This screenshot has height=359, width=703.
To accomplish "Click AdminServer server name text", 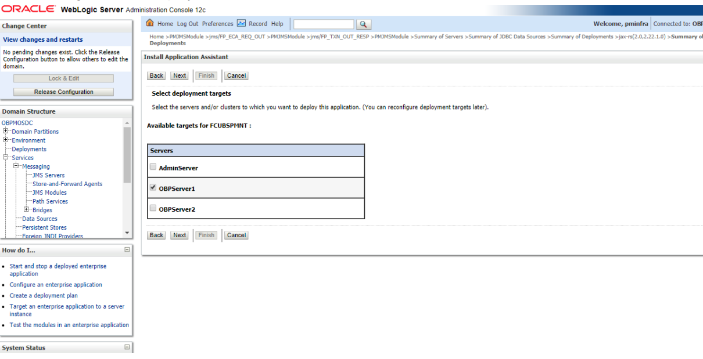I will (178, 168).
